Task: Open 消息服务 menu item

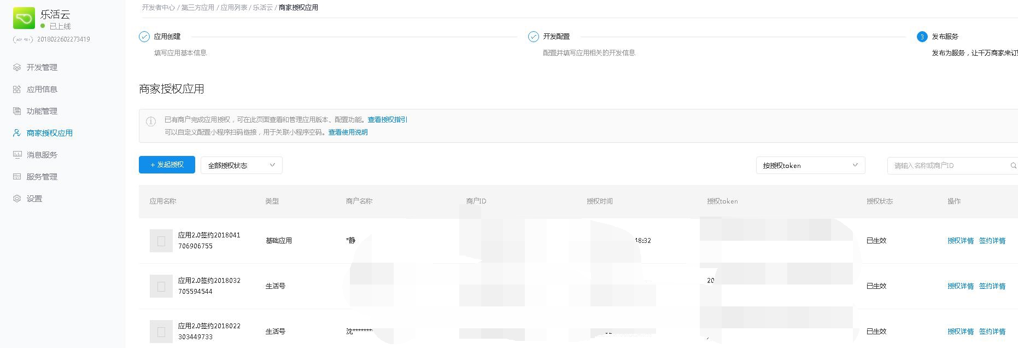Action: coord(42,155)
